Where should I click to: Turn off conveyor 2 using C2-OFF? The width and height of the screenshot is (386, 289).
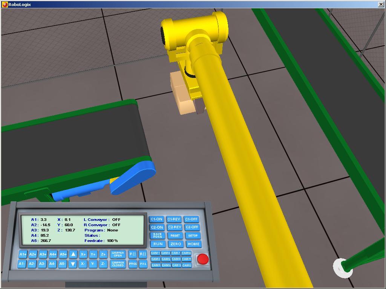coord(192,227)
